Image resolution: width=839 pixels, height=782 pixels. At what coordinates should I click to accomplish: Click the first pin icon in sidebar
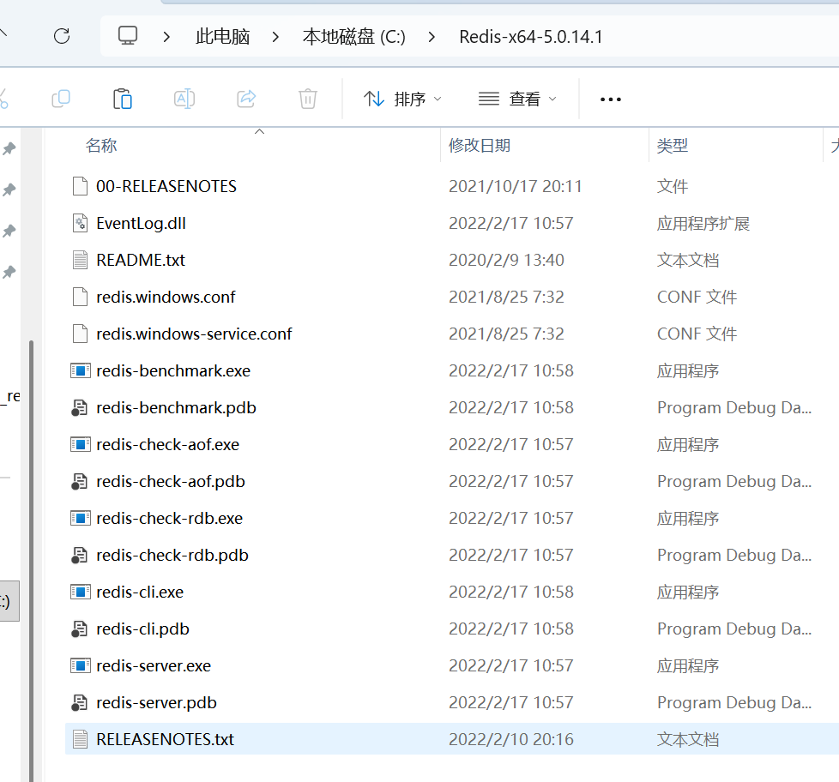click(9, 148)
